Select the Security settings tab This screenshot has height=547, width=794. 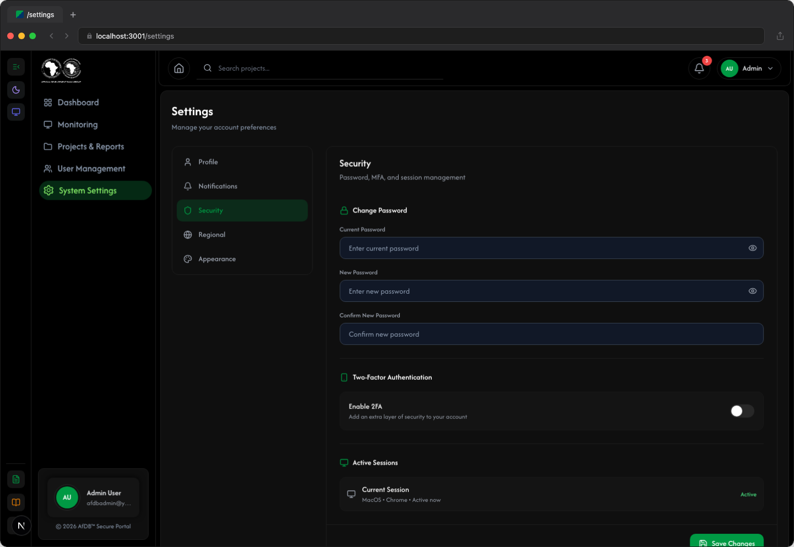point(242,211)
